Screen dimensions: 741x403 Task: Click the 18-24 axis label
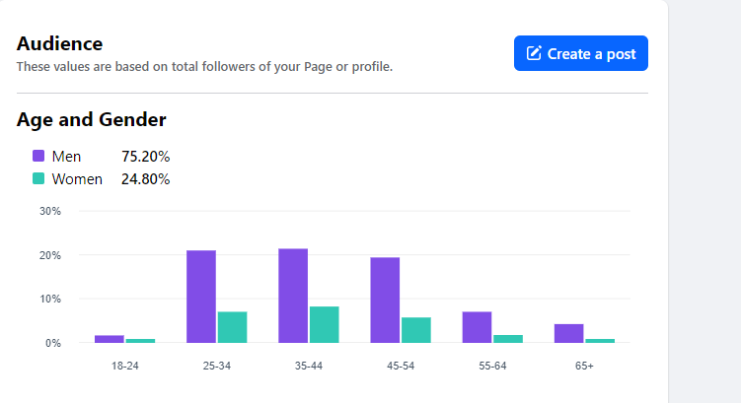124,366
